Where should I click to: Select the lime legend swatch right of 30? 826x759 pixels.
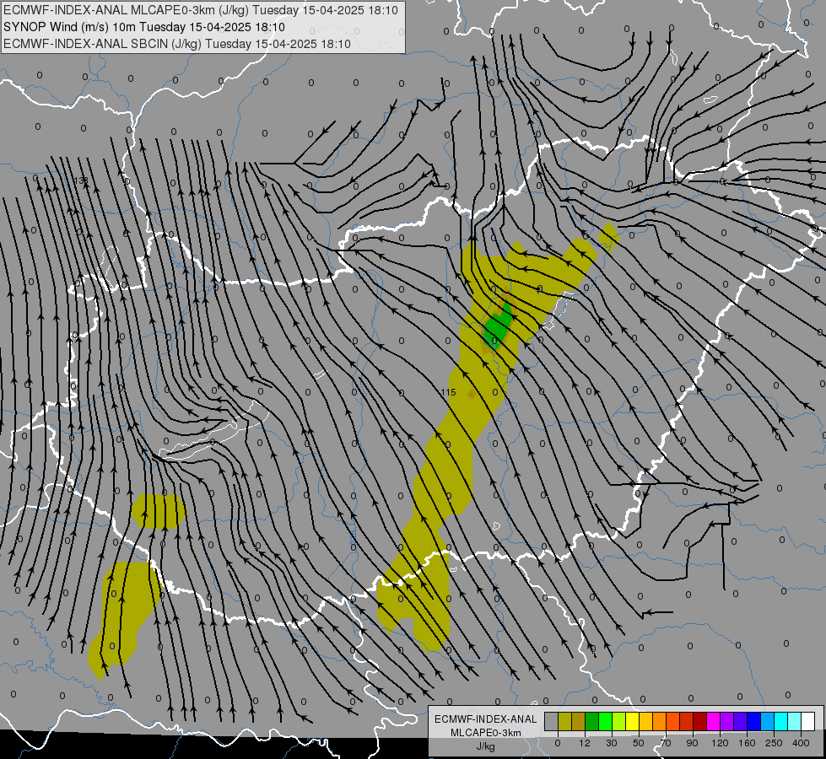[x=619, y=721]
